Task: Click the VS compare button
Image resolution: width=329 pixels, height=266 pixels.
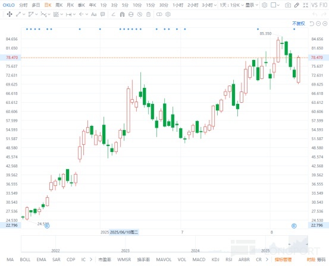Action: pos(314,5)
